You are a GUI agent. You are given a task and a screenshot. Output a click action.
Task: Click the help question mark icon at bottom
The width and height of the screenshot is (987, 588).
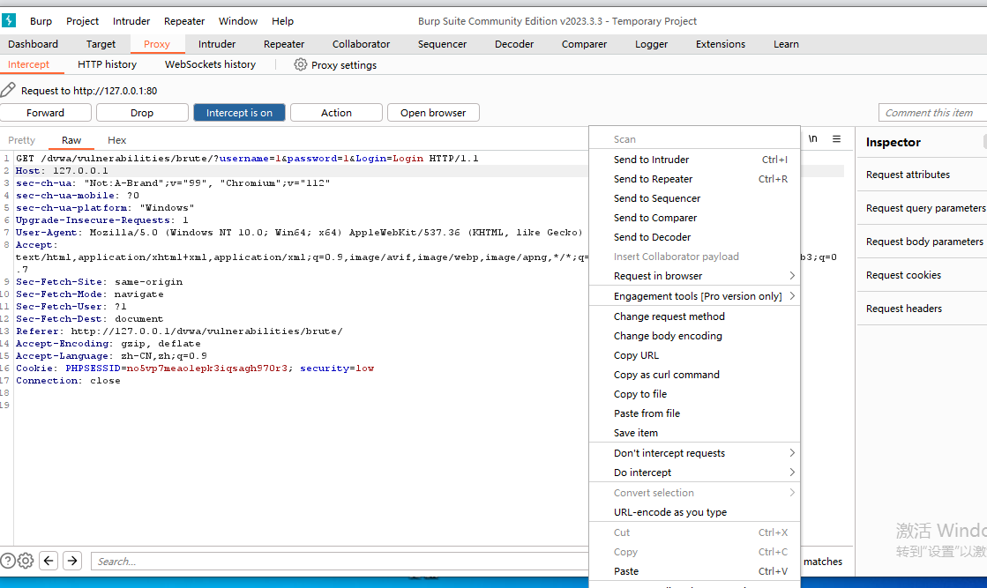(x=8, y=561)
